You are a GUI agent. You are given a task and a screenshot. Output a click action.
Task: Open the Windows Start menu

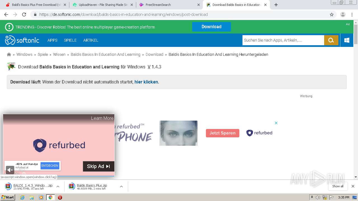click(8, 197)
